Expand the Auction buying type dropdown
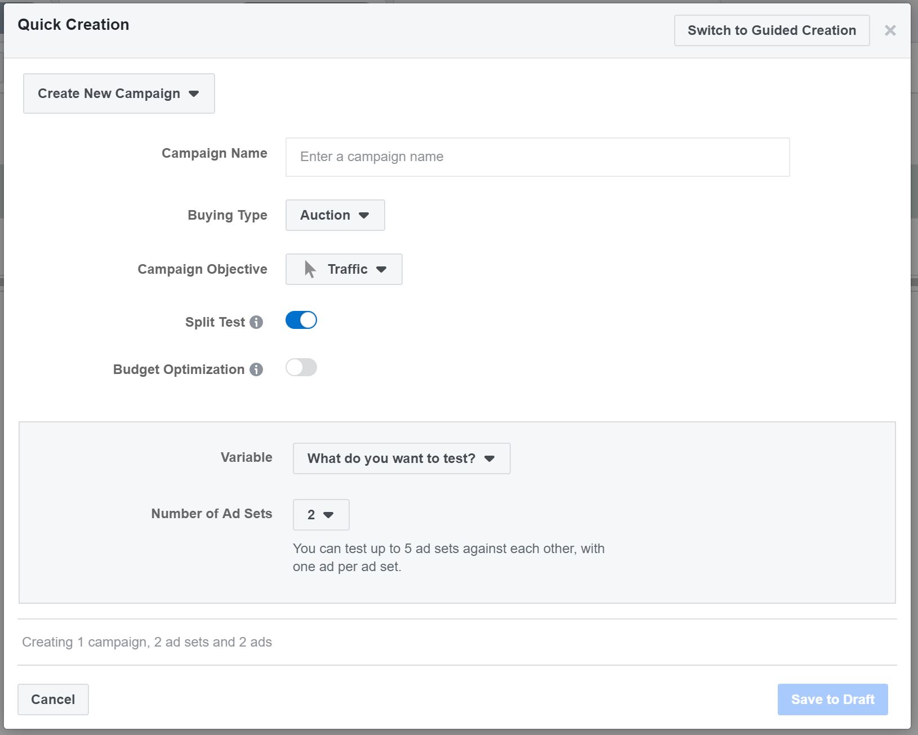 coord(335,215)
